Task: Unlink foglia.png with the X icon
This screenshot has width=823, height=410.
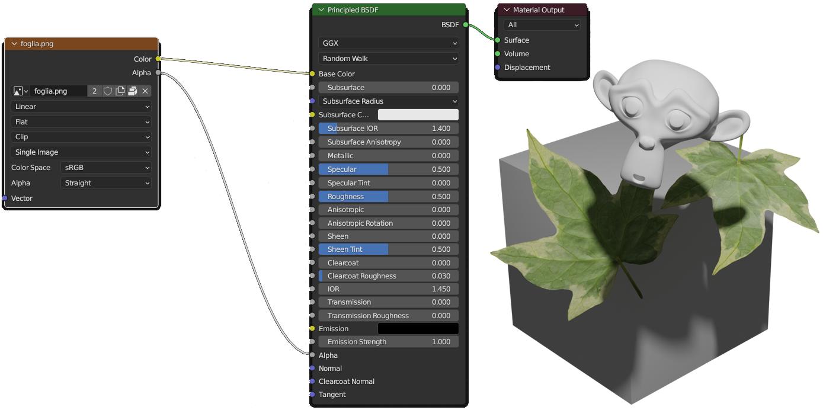Action: (x=145, y=91)
